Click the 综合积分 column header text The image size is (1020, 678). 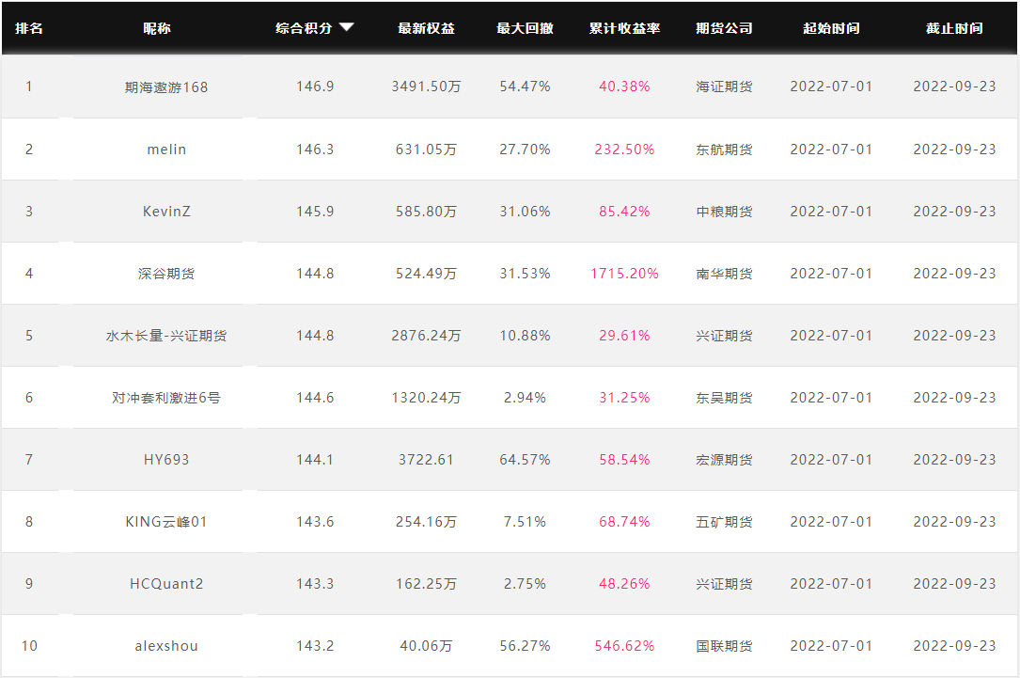coord(304,28)
